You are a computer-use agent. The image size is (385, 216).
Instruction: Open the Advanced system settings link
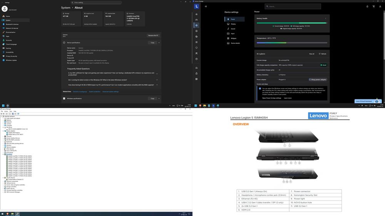coord(110,91)
